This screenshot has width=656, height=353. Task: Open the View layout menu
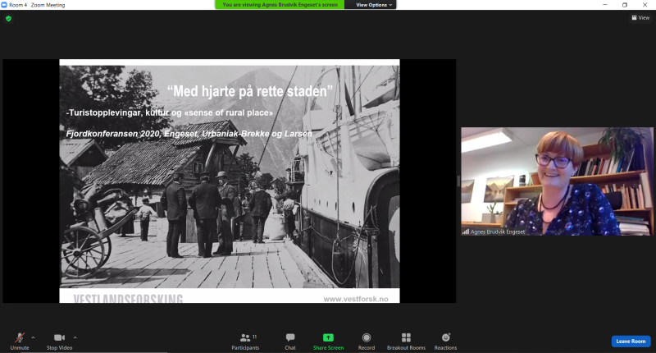pos(640,17)
